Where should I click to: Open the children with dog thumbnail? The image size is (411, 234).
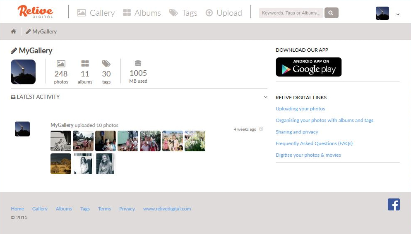tap(173, 141)
